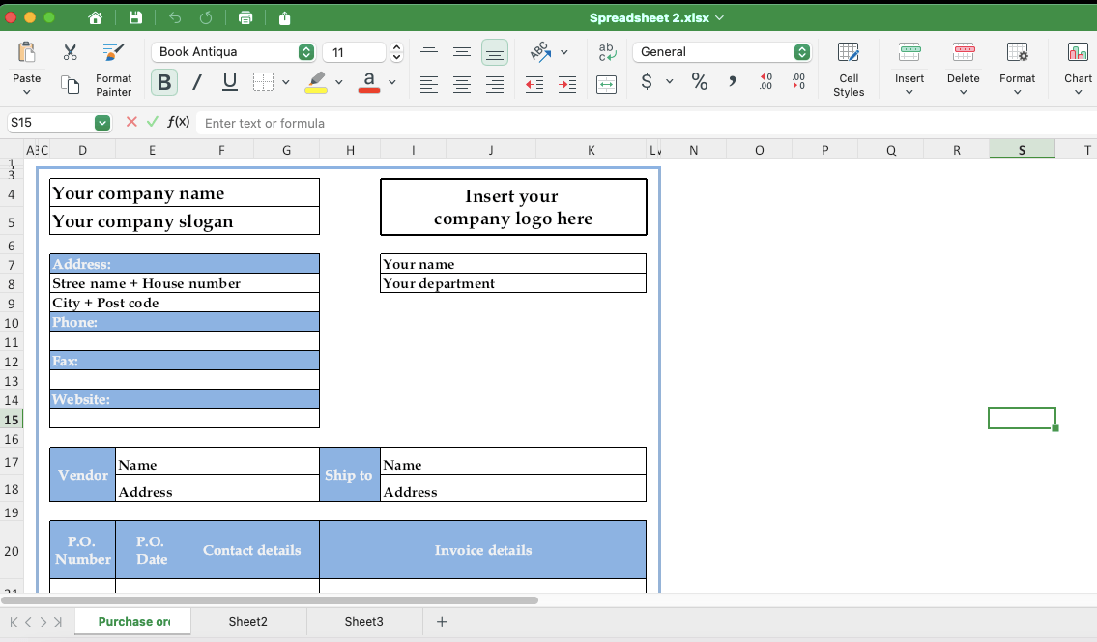
Task: Open text orientation dropdown arrow
Action: (x=563, y=52)
